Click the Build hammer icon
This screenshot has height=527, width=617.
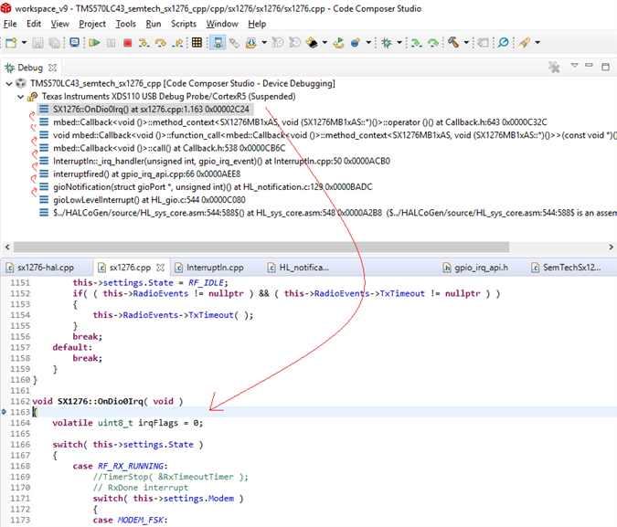point(454,43)
